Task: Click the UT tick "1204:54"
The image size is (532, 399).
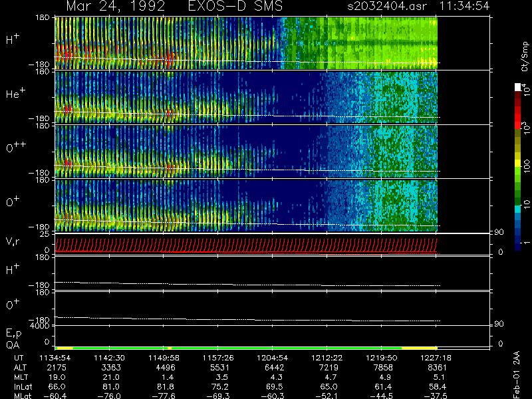Action: [x=273, y=358]
